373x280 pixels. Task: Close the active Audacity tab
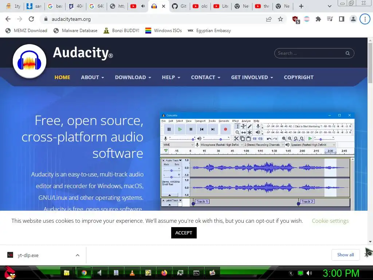coord(164,6)
